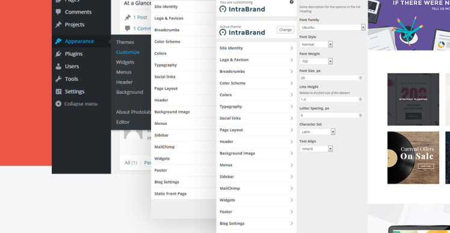Open the Font Family dropdown showing Ubuntu
Viewport: 450px width, 233px height.
[332, 28]
